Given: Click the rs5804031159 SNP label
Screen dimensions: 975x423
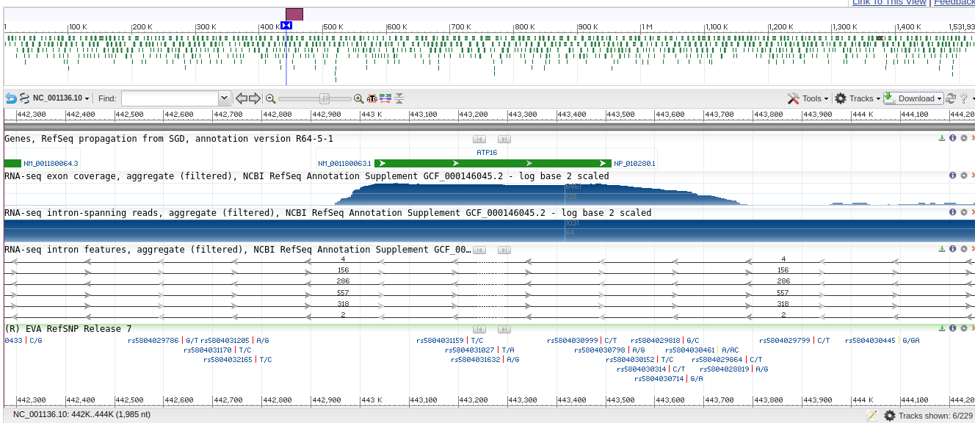Looking at the screenshot, I should pyautogui.click(x=440, y=341).
